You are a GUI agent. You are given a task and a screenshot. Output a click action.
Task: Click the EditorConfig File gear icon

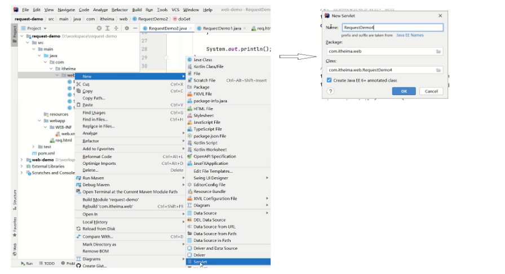pos(190,185)
